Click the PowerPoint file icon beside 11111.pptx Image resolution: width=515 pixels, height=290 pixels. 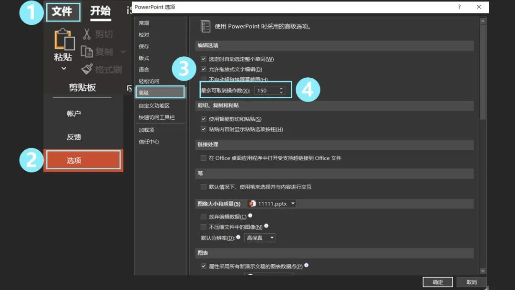(x=252, y=204)
